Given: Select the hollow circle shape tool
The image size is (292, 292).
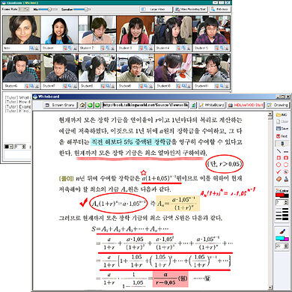Looking at the screenshot, I should 279,165.
